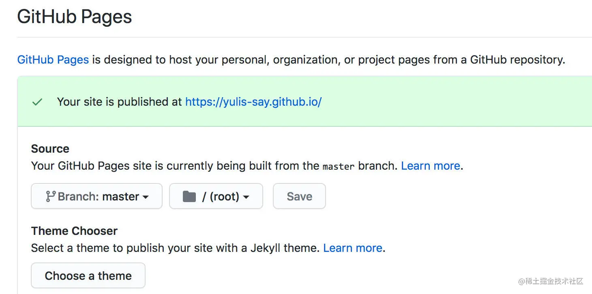Click the Choose a theme button
592x294 pixels.
pyautogui.click(x=88, y=275)
